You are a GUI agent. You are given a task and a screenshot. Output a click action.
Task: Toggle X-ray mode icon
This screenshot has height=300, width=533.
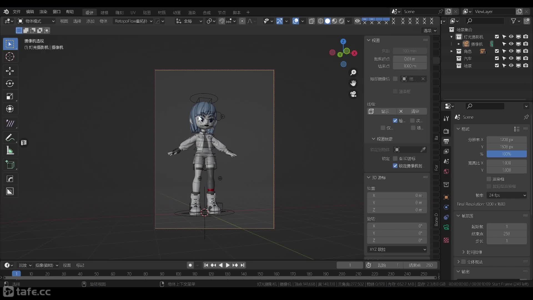point(311,21)
